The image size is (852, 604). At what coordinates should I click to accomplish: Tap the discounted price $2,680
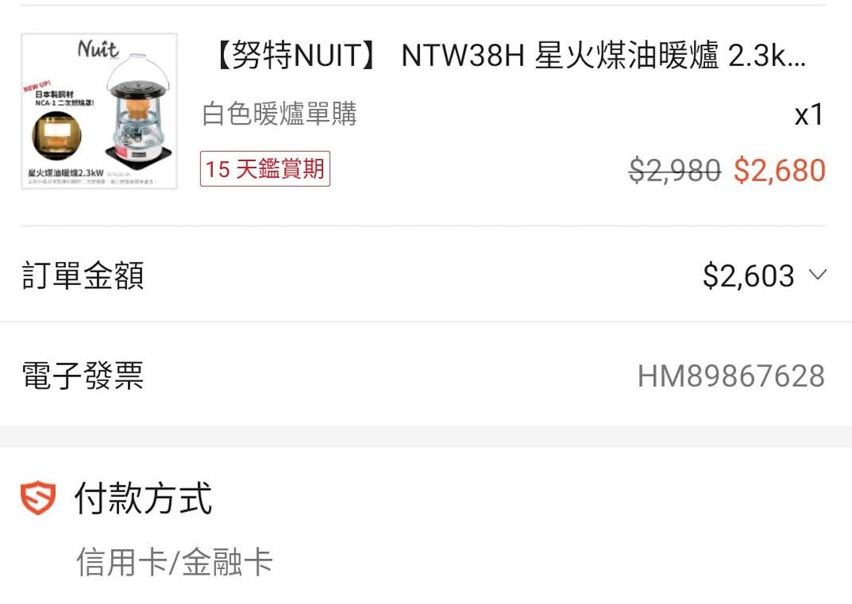point(779,170)
